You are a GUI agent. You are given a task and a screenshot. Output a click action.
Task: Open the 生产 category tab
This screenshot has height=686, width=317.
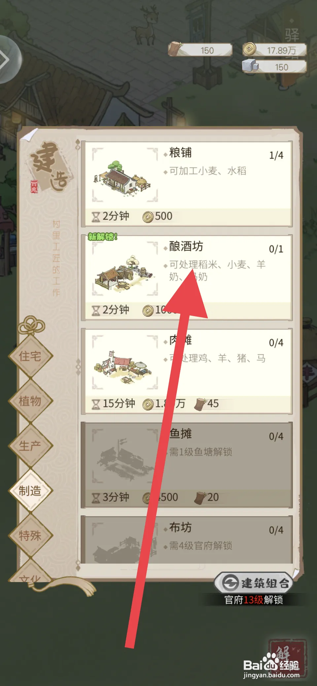coord(30,446)
